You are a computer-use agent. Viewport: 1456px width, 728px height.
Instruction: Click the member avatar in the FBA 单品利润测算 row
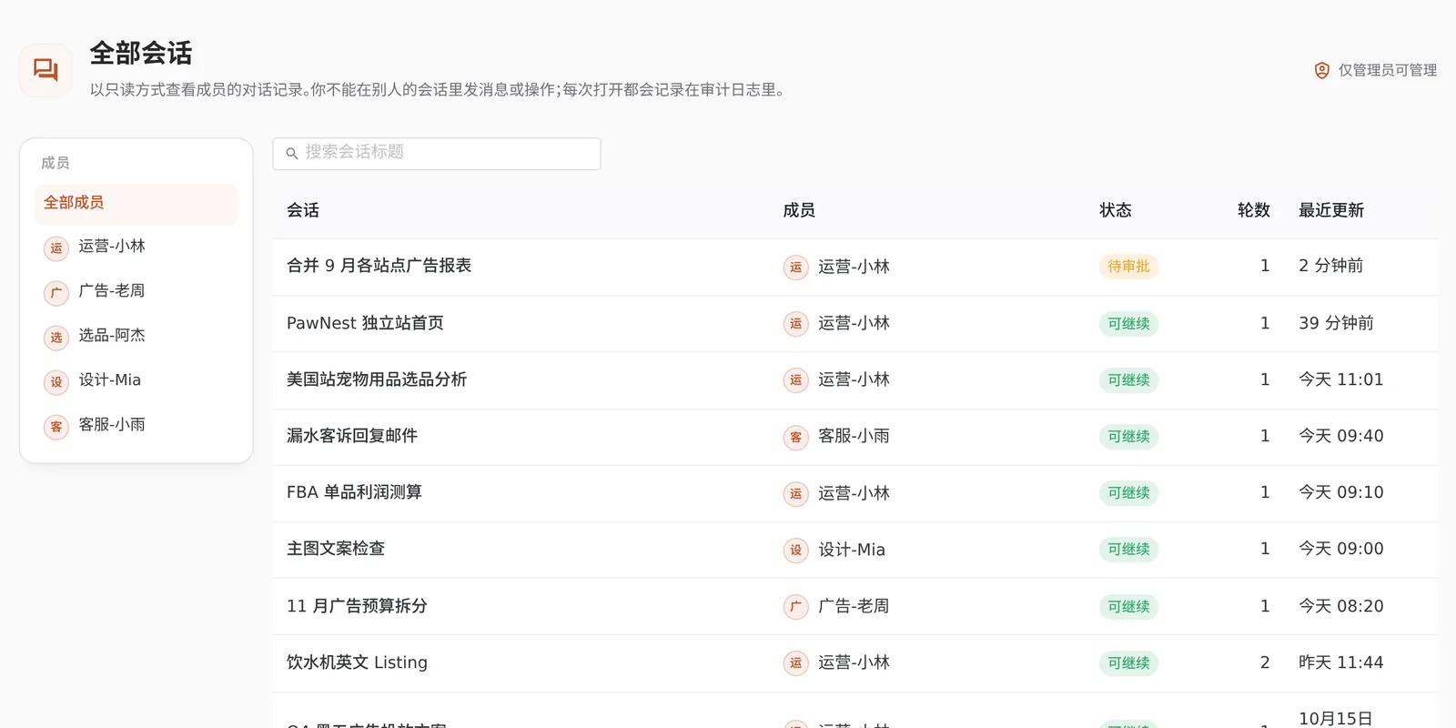pos(796,493)
